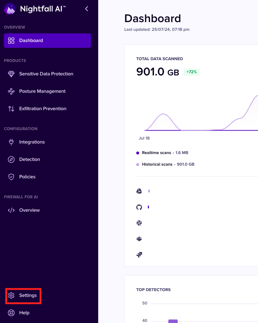Open the Settings link in the sidebar

point(28,295)
